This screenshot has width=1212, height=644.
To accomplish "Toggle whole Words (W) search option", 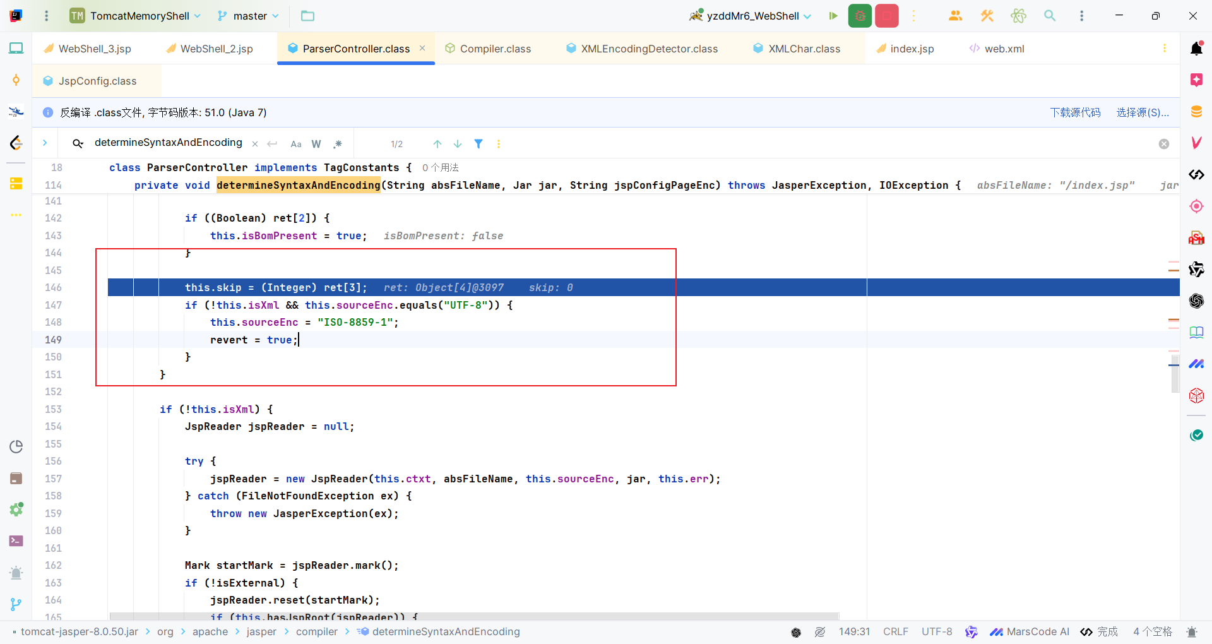I will coord(316,144).
